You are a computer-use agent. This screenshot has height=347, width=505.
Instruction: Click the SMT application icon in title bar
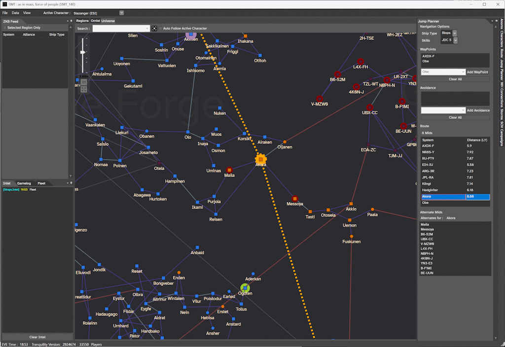pyautogui.click(x=4, y=4)
